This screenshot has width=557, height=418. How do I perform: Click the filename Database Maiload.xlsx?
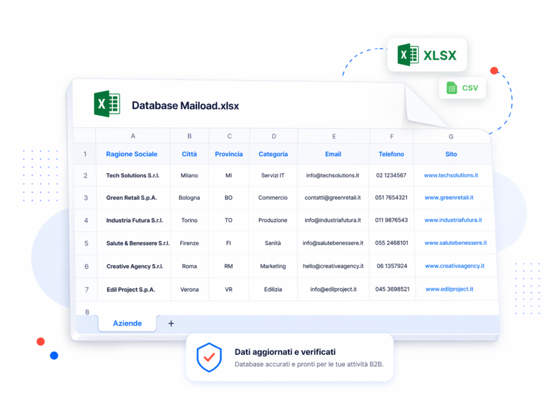(x=184, y=106)
